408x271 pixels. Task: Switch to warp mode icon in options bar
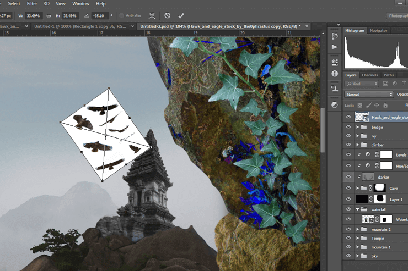152,16
